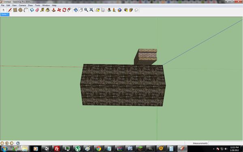Screen dimensions: 243x152
Task: Switch to the Scene 1 tab
Action: click(x=5, y=14)
